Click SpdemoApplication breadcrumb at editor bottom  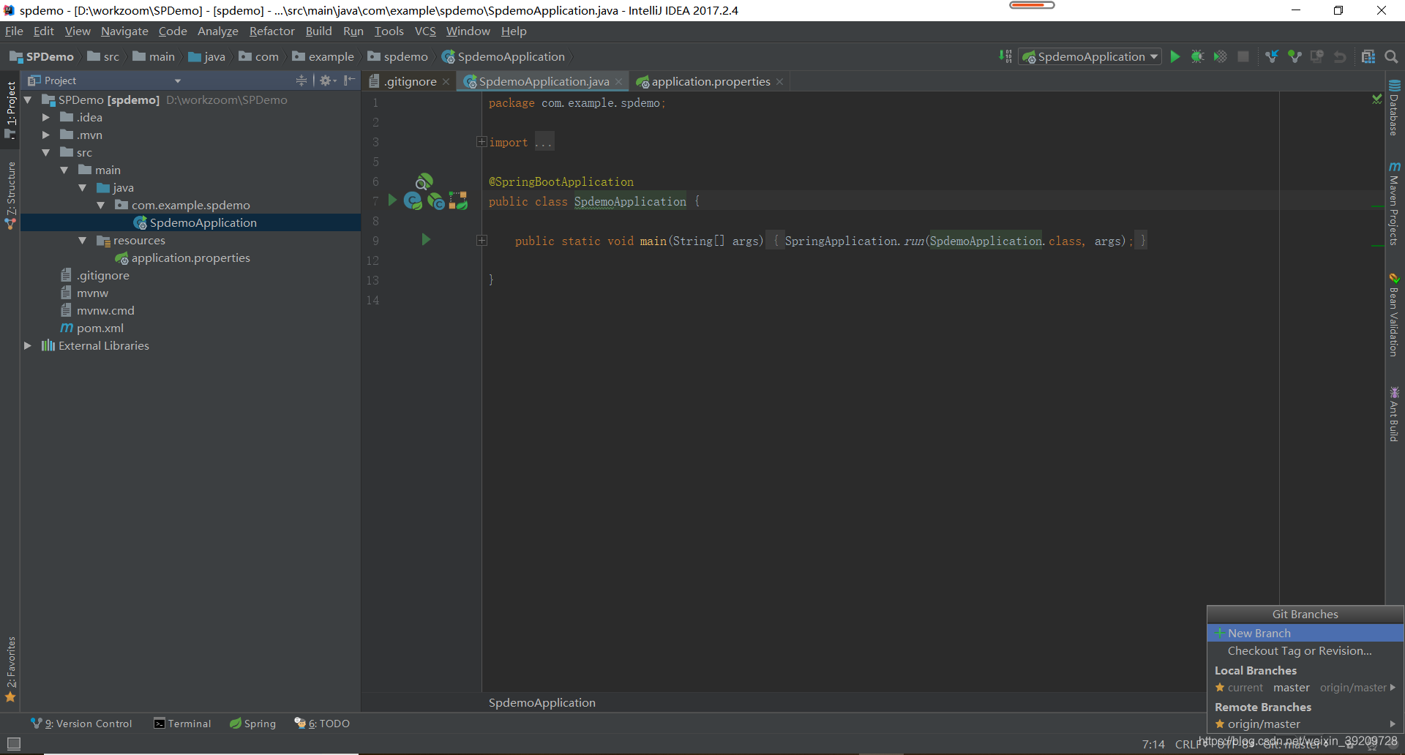click(542, 702)
